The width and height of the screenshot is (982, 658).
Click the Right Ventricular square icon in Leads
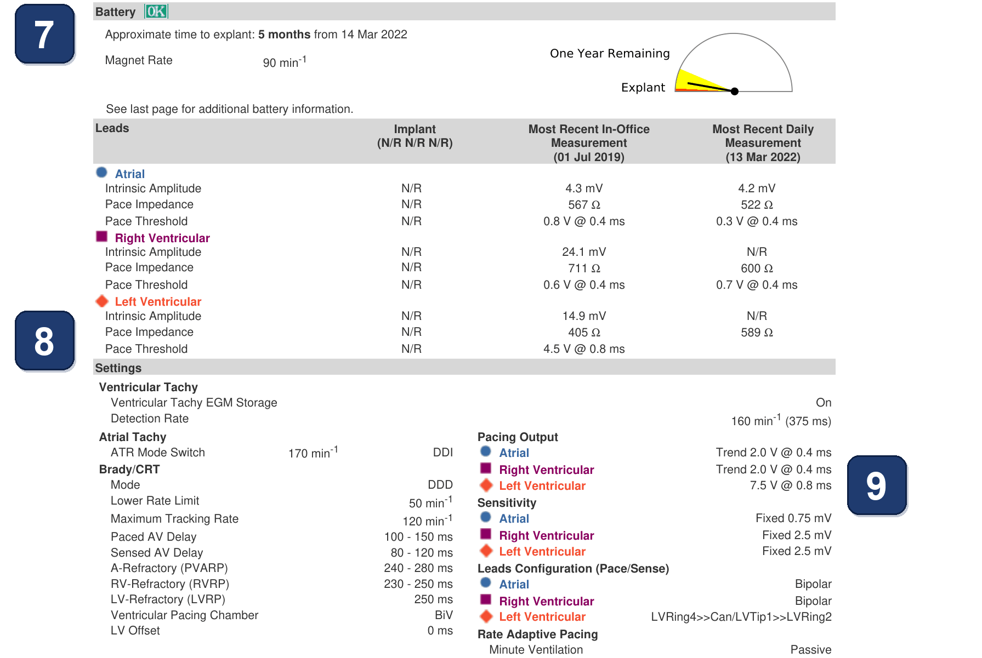pyautogui.click(x=101, y=237)
